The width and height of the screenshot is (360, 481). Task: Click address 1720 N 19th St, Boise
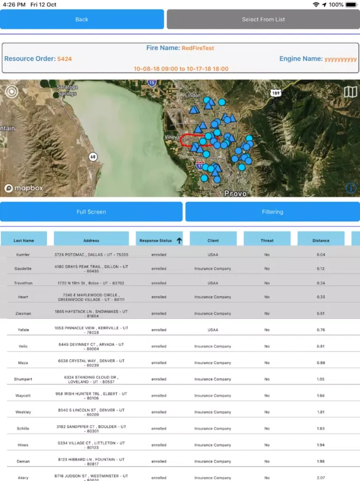pos(91,283)
